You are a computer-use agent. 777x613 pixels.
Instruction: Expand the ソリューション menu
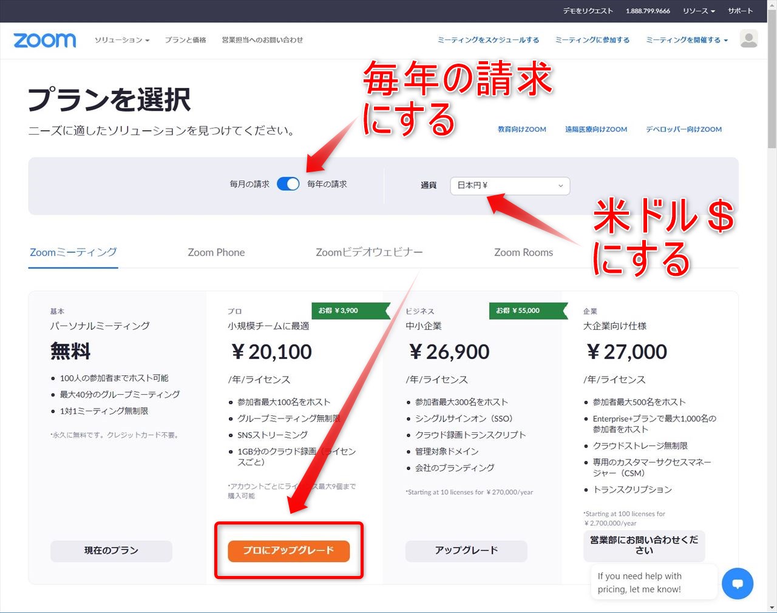[x=122, y=40]
